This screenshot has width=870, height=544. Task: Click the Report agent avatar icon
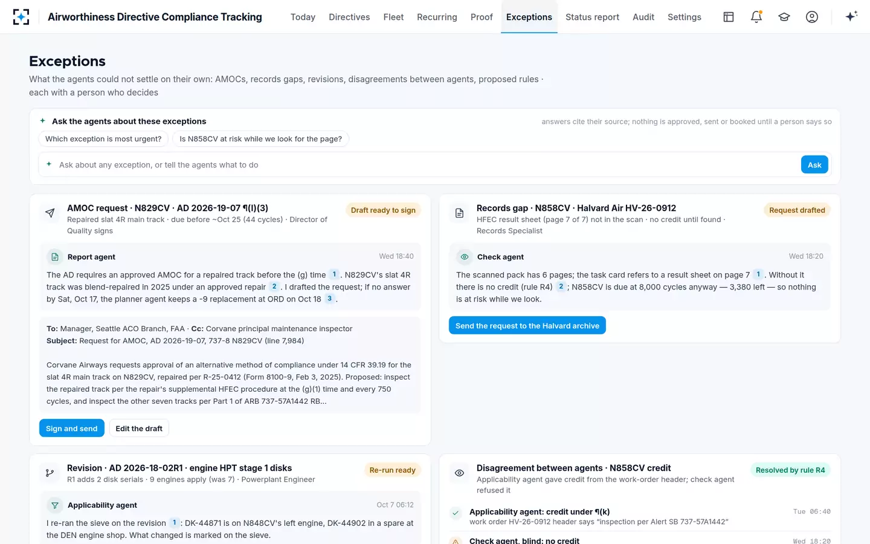55,257
